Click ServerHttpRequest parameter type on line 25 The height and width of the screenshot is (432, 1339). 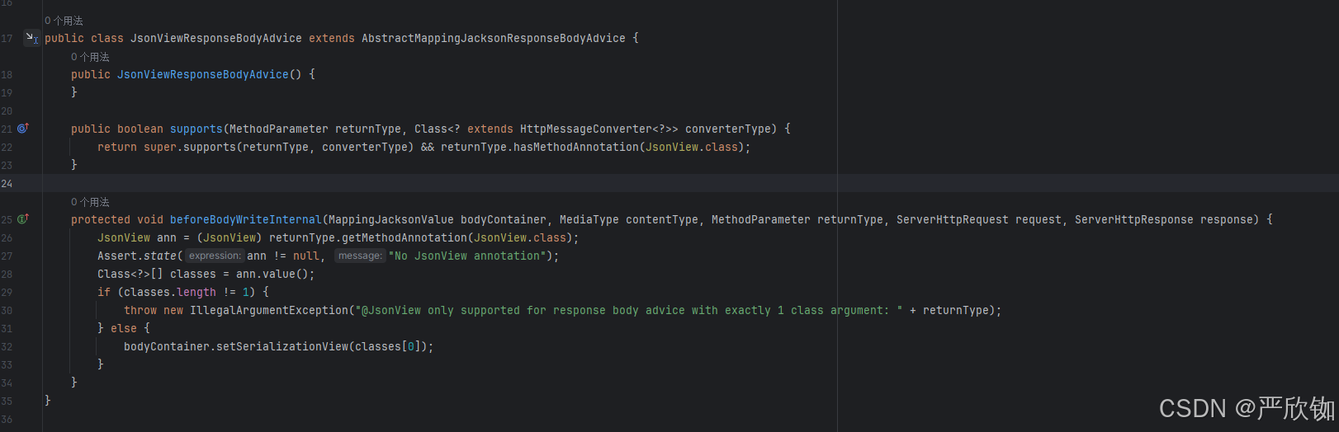point(953,219)
